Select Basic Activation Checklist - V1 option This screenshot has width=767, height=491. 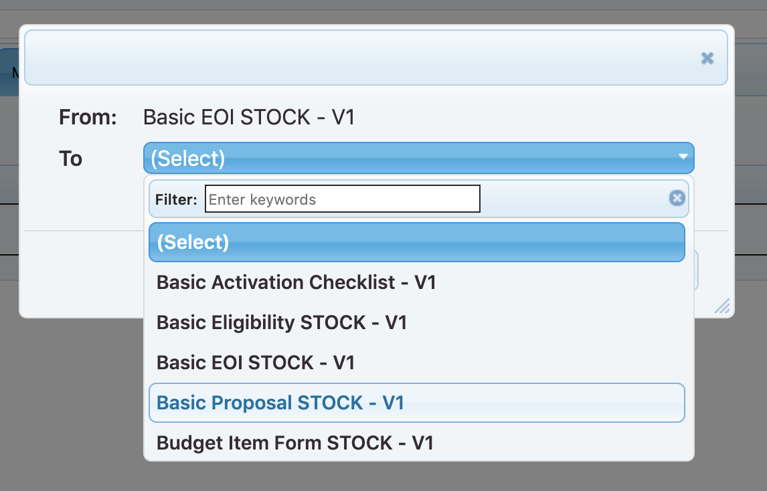coord(296,282)
